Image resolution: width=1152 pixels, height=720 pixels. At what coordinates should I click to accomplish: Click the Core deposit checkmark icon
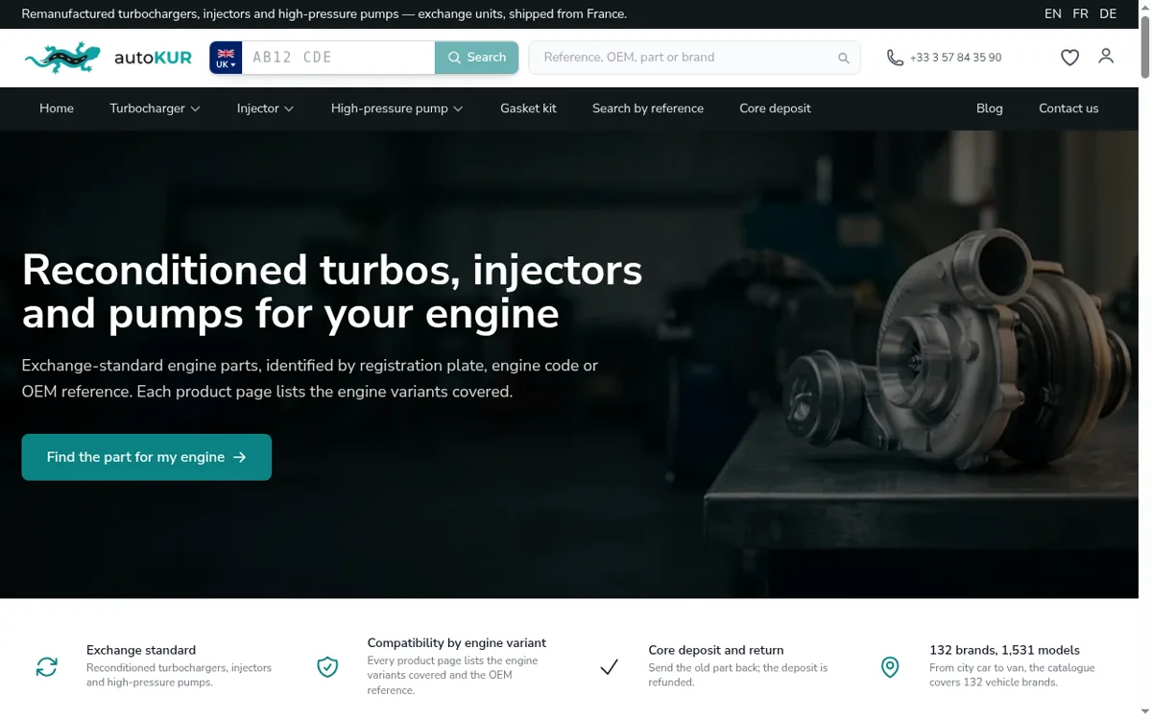click(x=609, y=667)
